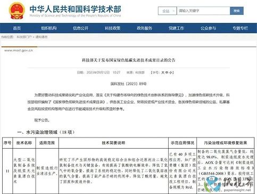Open the 首页 navigation tab

coord(17,28)
